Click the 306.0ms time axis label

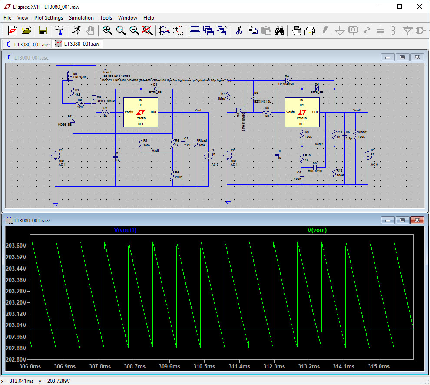(30, 366)
